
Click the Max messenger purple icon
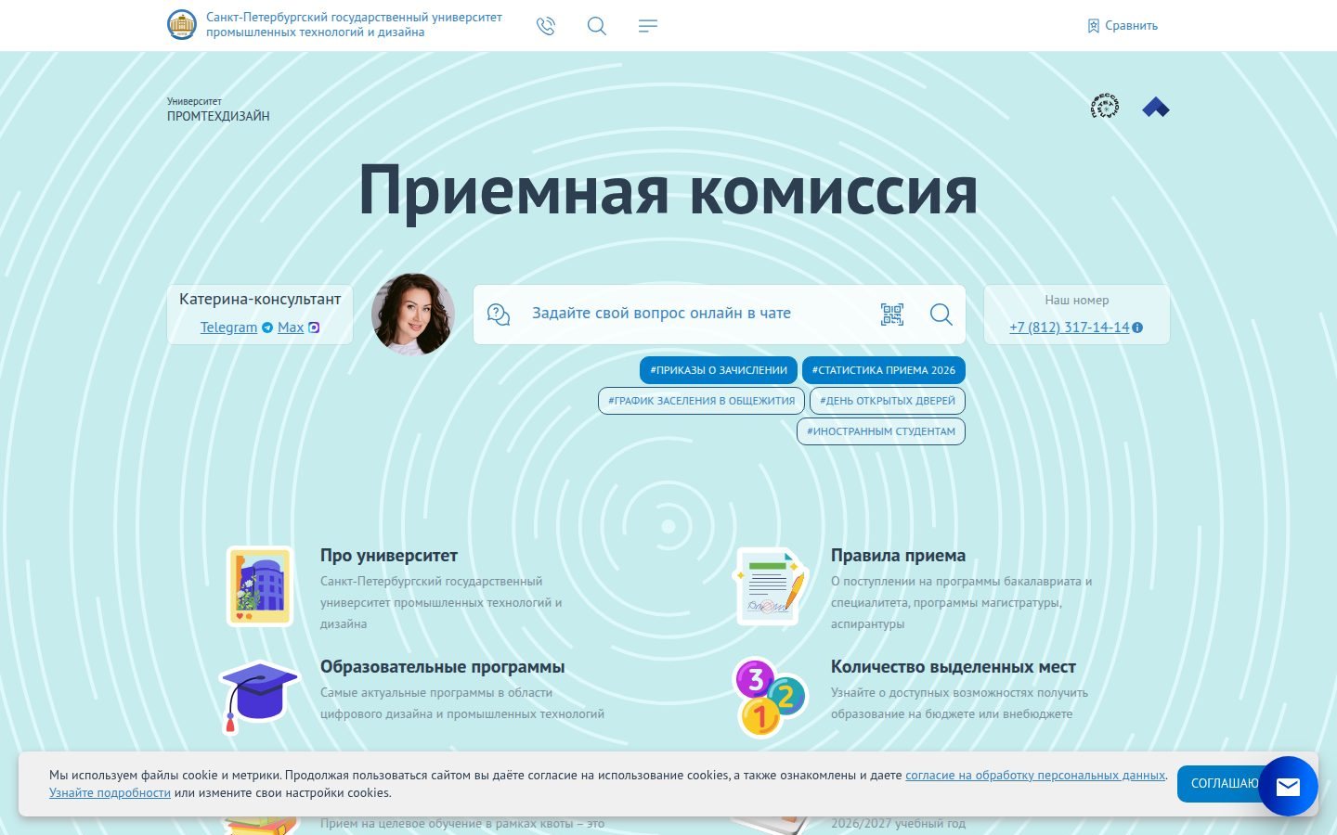(314, 328)
